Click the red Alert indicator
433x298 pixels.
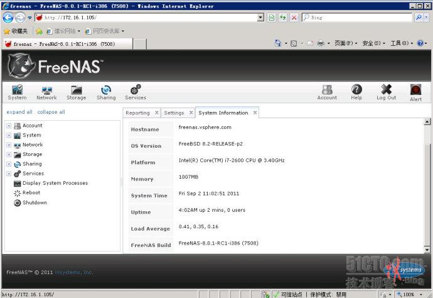tap(415, 93)
